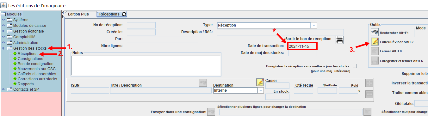Screen dimensions: 428x116
Task: Open Consignations in the module tree
Action: click(30, 59)
